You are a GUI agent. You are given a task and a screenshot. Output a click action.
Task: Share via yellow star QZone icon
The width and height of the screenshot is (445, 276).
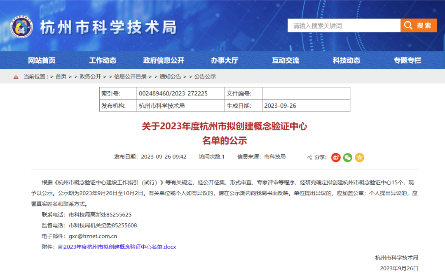360,158
